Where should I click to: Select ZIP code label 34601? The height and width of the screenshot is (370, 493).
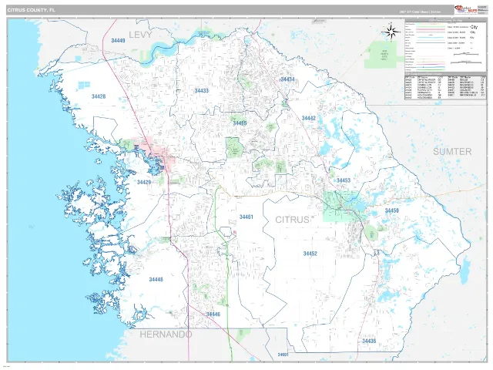point(283,355)
